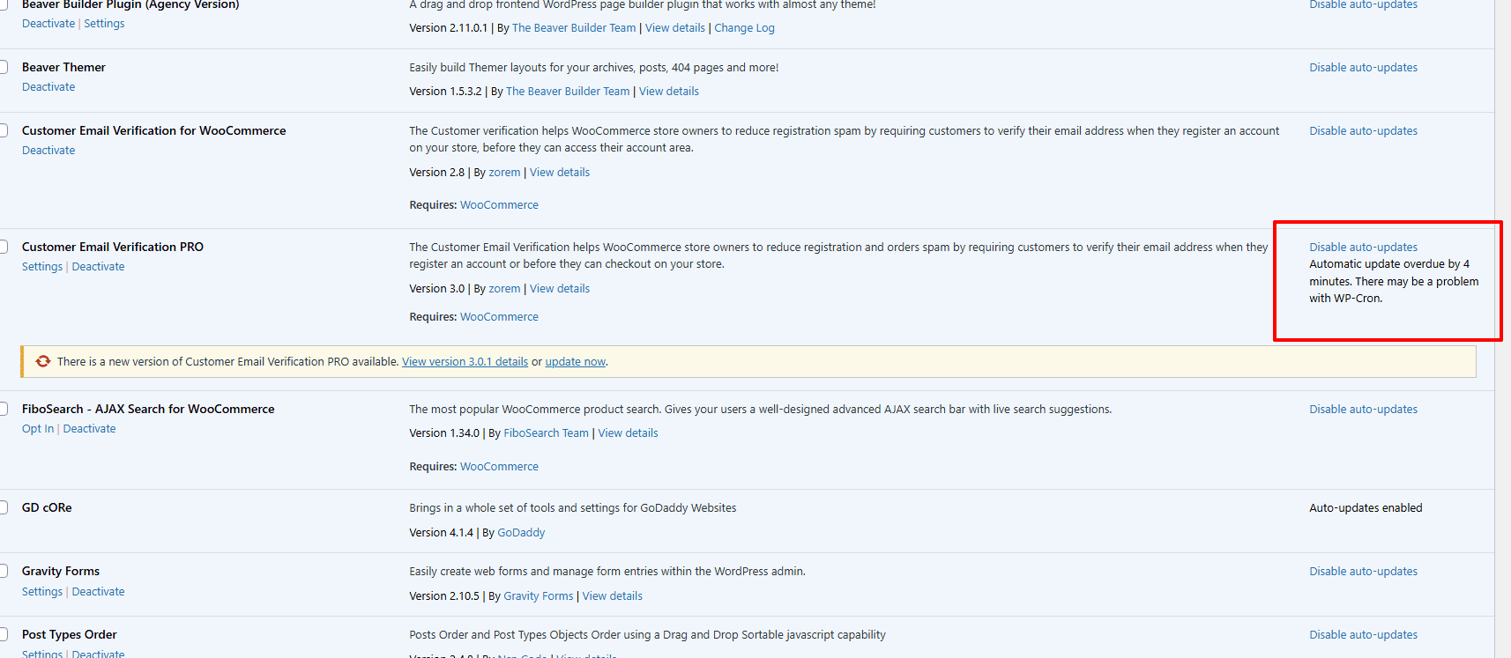The height and width of the screenshot is (658, 1511).
Task: Disable auto-updates for Post Types Order
Action: [x=1363, y=635]
